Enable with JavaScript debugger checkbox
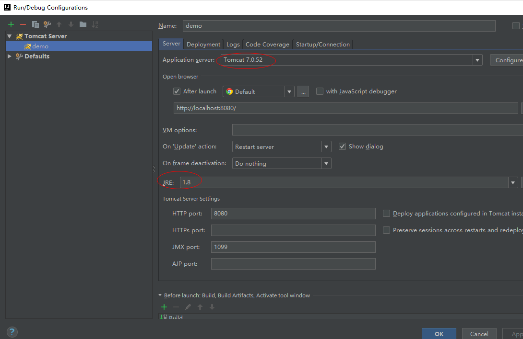The image size is (523, 339). [320, 91]
